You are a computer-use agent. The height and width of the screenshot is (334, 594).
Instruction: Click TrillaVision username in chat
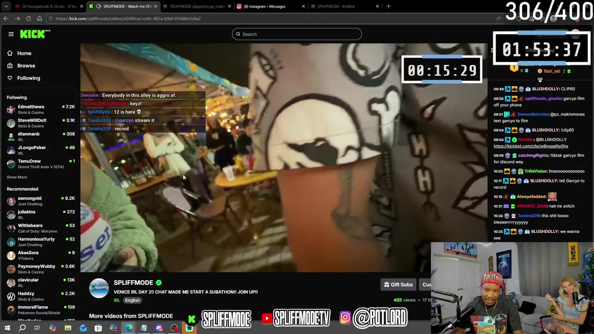(x=536, y=171)
